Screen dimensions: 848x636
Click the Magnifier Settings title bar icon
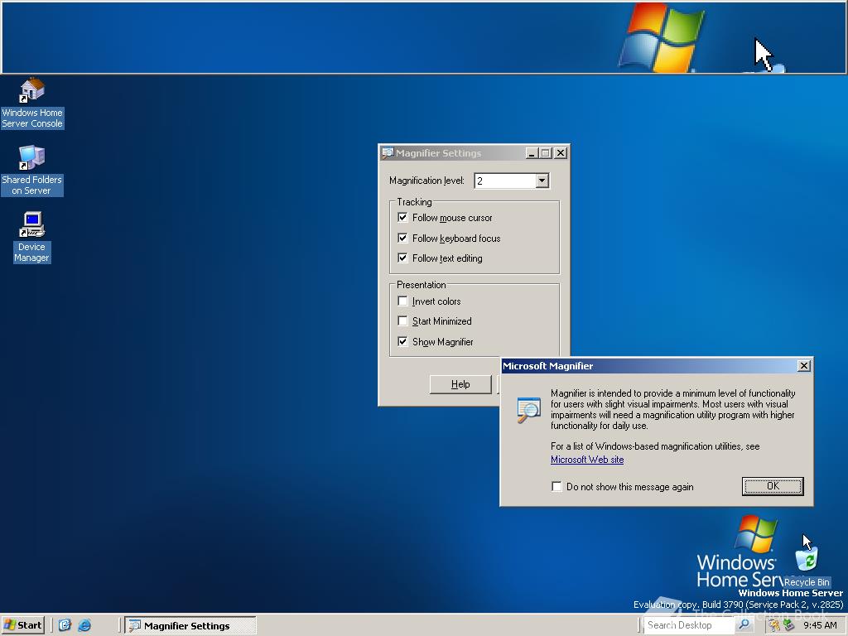[x=388, y=153]
